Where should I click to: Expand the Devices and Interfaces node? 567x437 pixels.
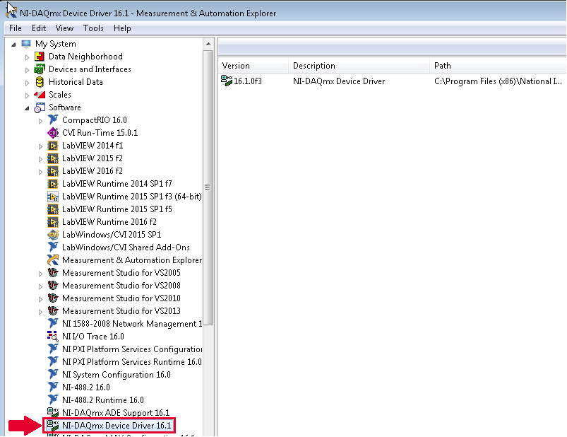click(x=27, y=70)
